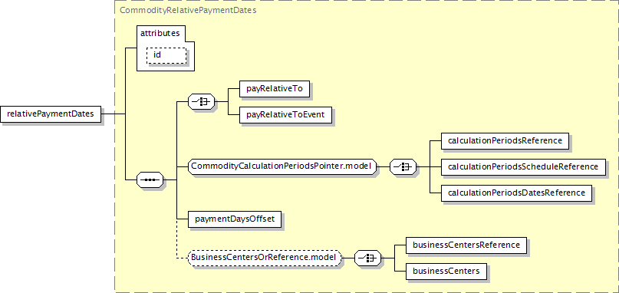Select the relativePaymentDates root element
This screenshot has height=293, width=619.
click(x=51, y=114)
